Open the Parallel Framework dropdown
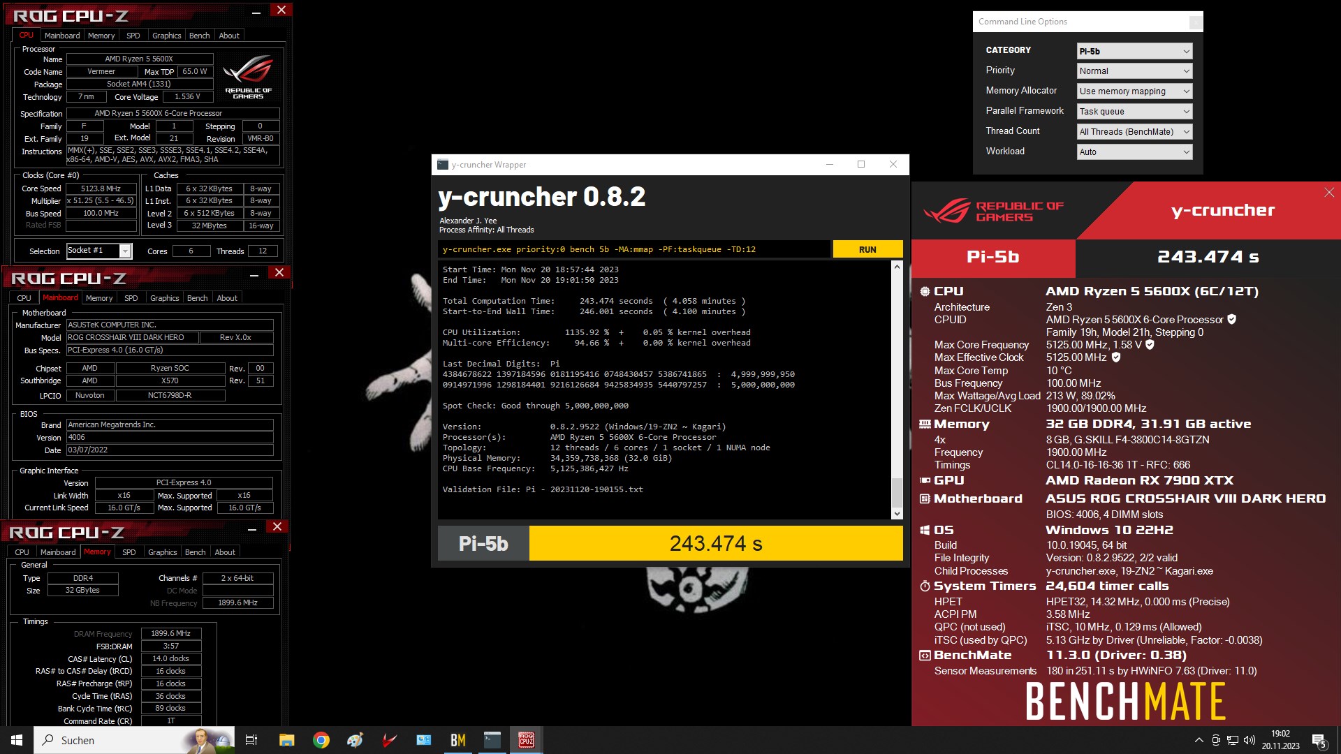Screen dimensions: 1341x754 (1134, 112)
